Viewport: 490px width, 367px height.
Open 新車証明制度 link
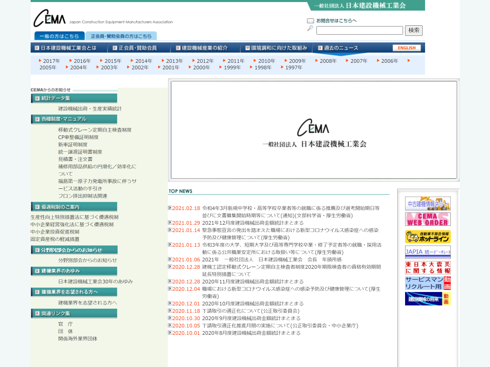point(73,144)
